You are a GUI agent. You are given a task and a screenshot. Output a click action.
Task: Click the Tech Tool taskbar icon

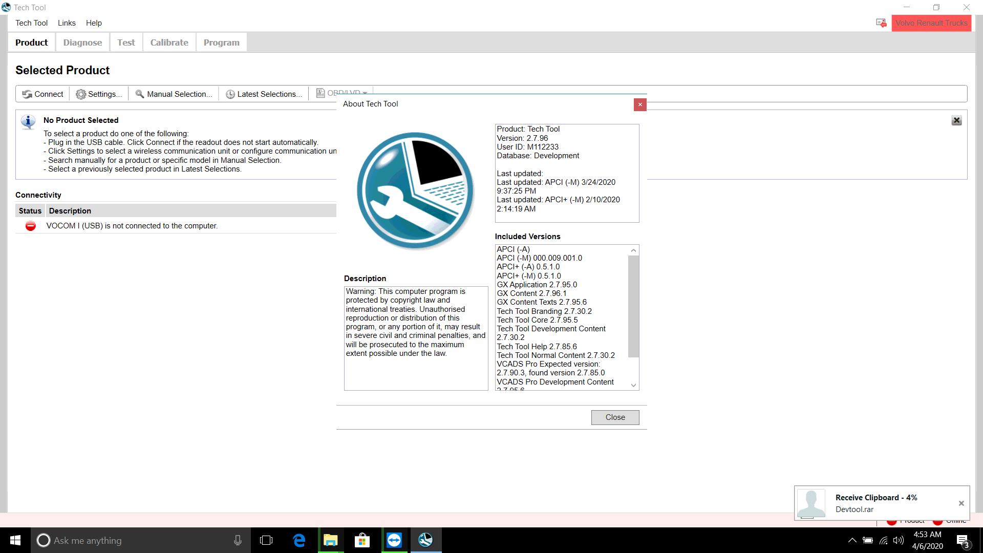(426, 540)
